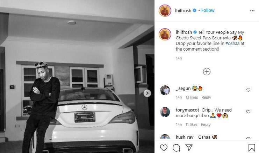Save the post with the bookmark icon
Screen dimensions: 259x153
point(251,148)
